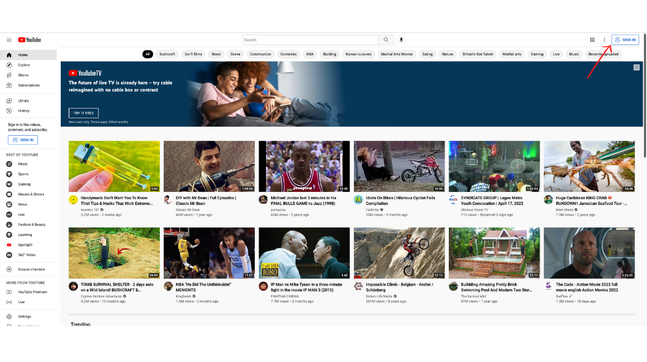647x362 pixels.
Task: Select the Bushcraft filter chip
Action: coord(167,54)
